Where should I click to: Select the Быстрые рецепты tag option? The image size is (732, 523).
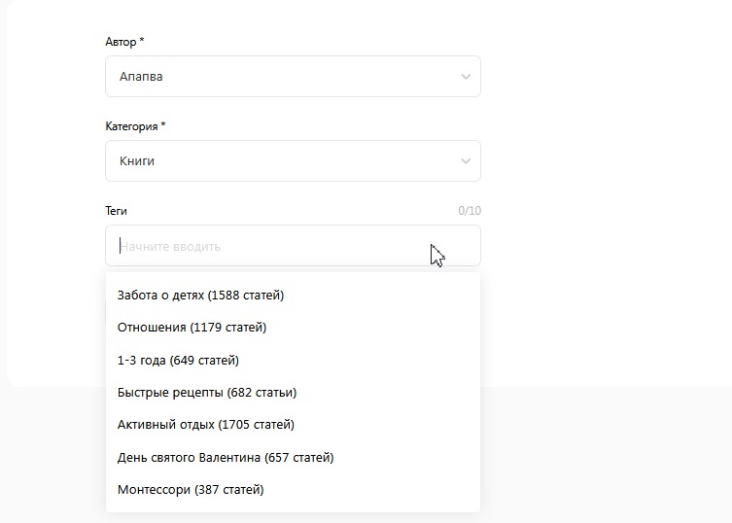294,393
